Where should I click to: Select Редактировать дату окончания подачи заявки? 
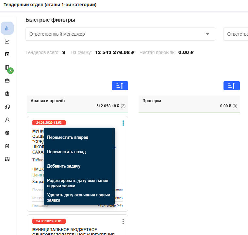(79, 183)
